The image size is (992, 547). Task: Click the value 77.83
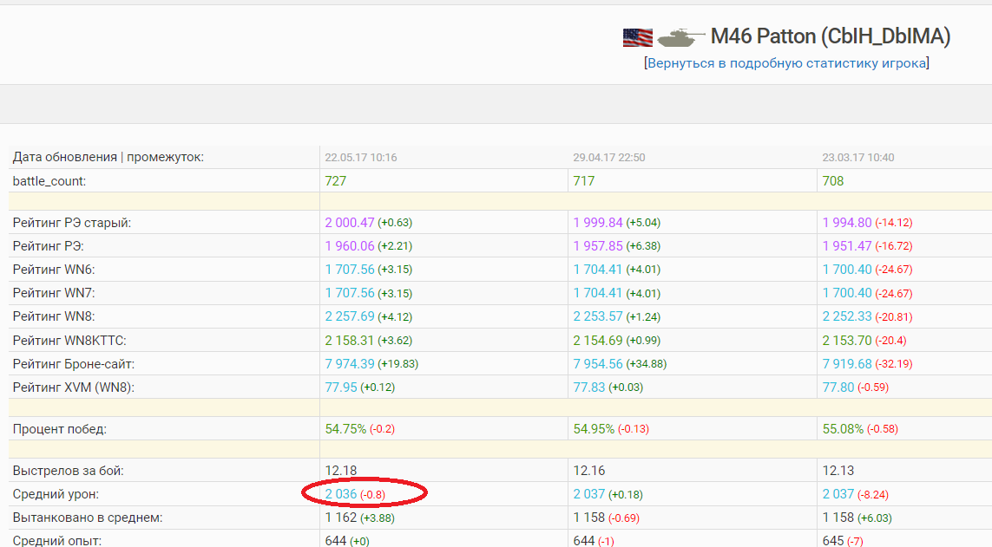coord(589,387)
